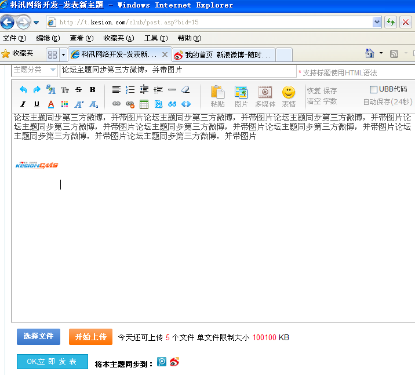Viewport: 415px width, 375px height.
Task: Open the text color palette grid
Action: pos(64,104)
